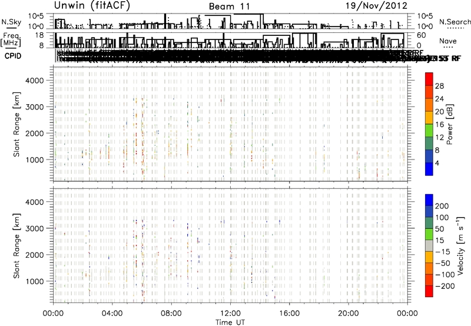Click the blue bottom segment of Power colorbar

tap(429, 169)
